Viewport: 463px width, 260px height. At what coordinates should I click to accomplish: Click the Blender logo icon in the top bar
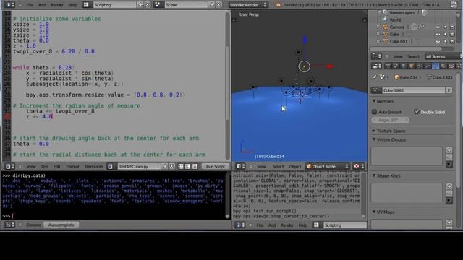pyautogui.click(x=278, y=5)
